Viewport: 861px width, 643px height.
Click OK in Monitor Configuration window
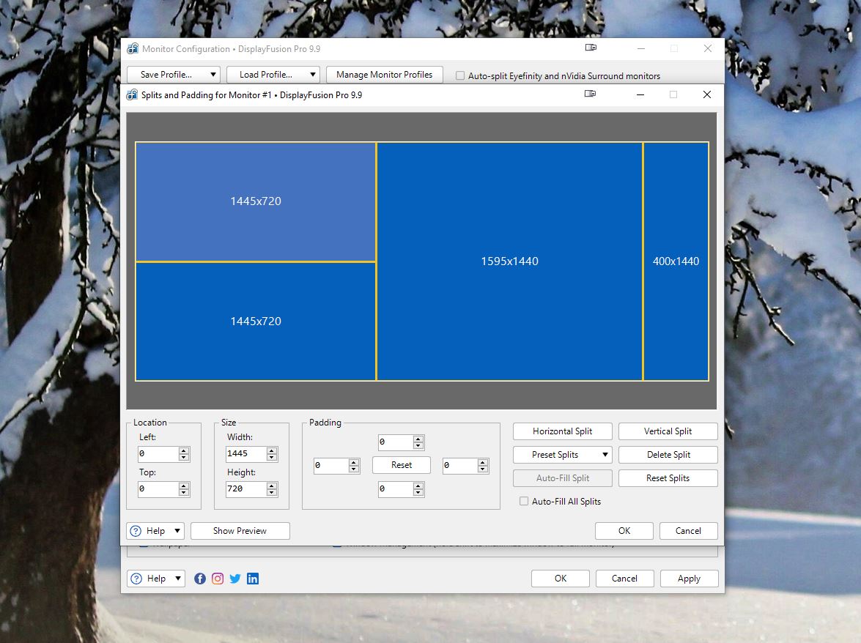pos(561,579)
